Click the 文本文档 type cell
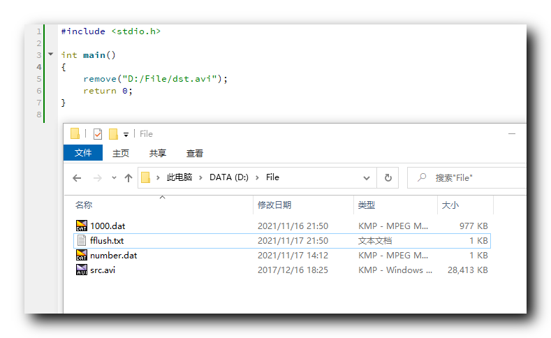The height and width of the screenshot is (338, 551). [375, 241]
